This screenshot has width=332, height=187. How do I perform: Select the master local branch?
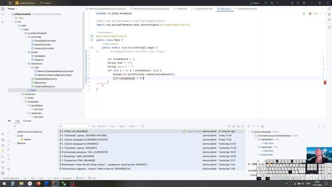pos(26,140)
